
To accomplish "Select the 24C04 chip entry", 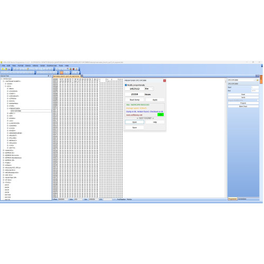I will click(7, 190).
